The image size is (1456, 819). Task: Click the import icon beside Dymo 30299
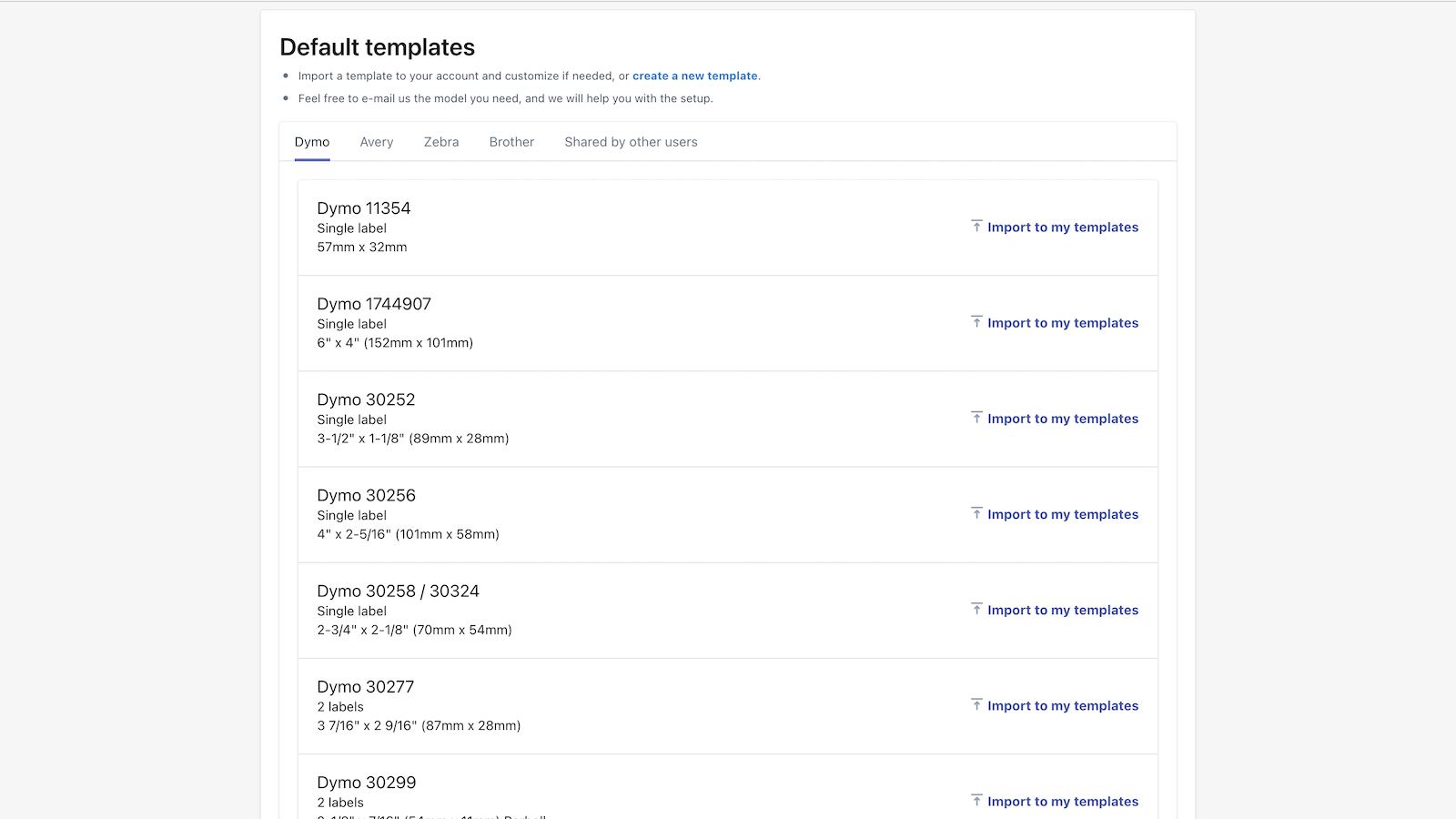(x=976, y=801)
